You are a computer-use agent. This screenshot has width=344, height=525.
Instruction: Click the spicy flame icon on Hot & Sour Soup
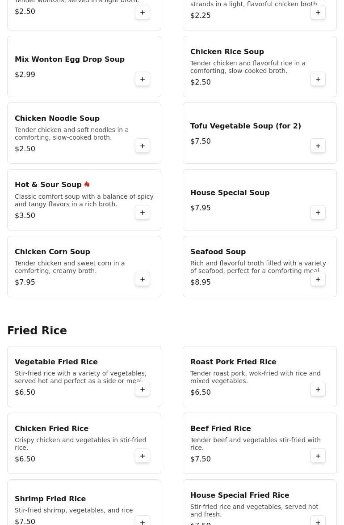pos(87,184)
